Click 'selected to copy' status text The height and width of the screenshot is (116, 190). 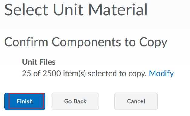pyautogui.click(x=117, y=73)
